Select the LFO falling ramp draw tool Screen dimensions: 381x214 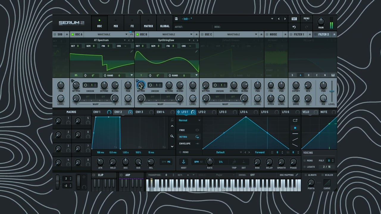295,145
